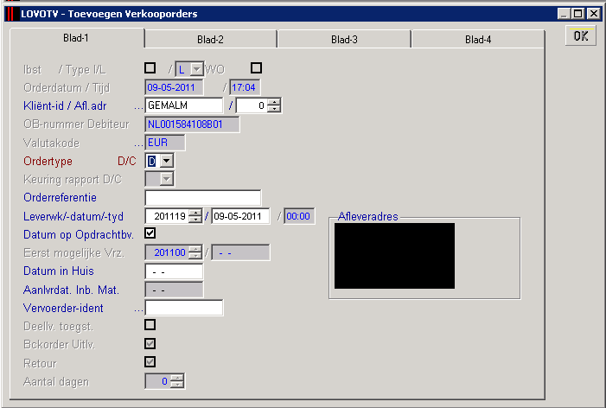Increase the Afl.adr spinner value

point(274,102)
